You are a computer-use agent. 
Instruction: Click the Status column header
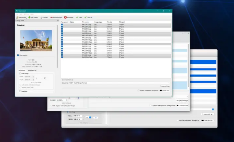coord(72,22)
